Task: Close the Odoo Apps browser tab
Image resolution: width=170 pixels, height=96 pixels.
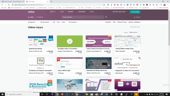Action: pos(48,2)
